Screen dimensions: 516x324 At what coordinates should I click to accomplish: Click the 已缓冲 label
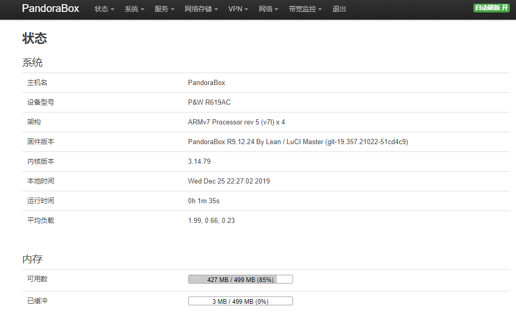point(37,301)
